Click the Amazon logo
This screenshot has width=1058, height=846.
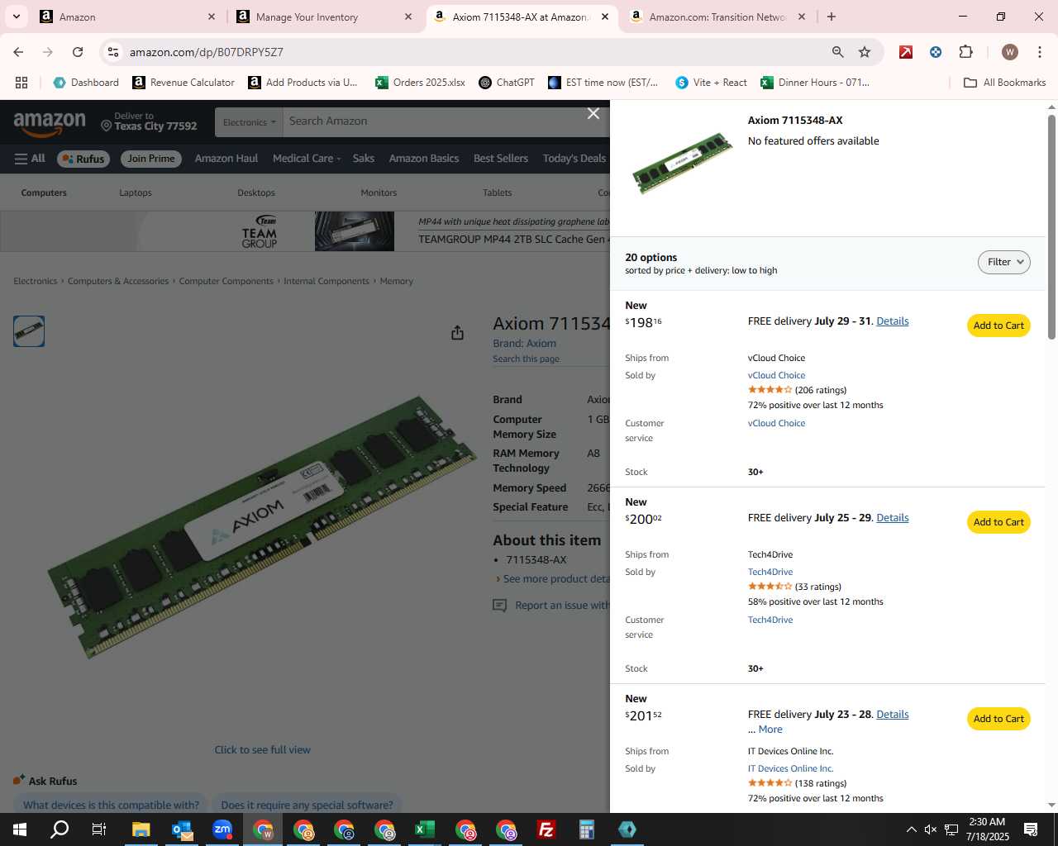tap(50, 124)
